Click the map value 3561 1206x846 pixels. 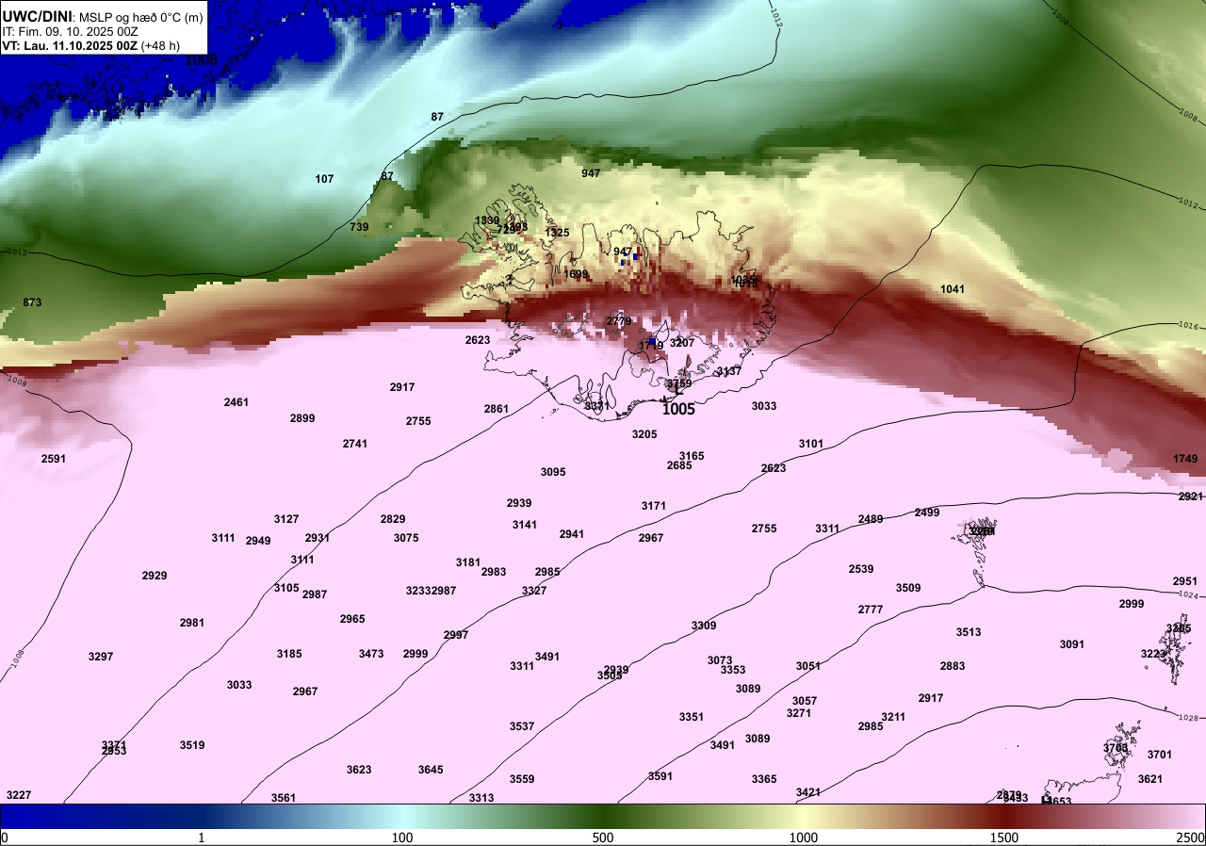(284, 798)
